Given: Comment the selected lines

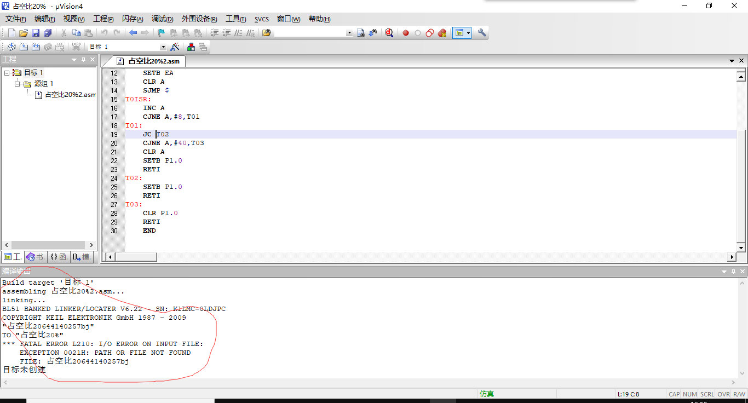Looking at the screenshot, I should pyautogui.click(x=238, y=33).
